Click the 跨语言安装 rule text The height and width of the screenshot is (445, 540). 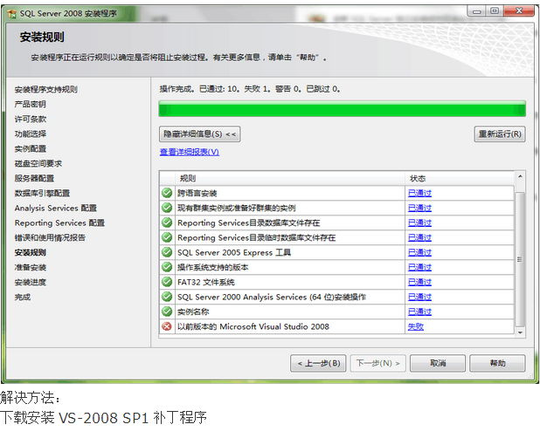pos(197,193)
